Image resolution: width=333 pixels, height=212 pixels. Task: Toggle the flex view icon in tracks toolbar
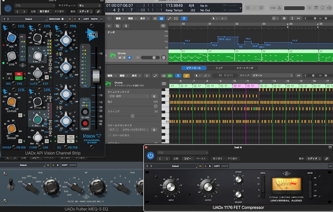click(x=176, y=19)
